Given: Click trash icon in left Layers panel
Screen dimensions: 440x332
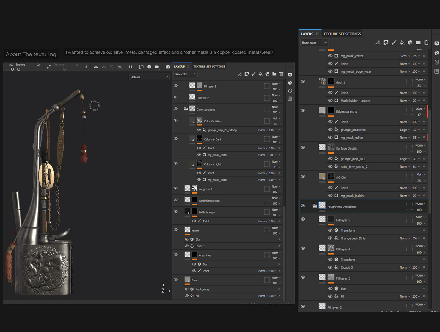Looking at the screenshot, I should coord(281,74).
